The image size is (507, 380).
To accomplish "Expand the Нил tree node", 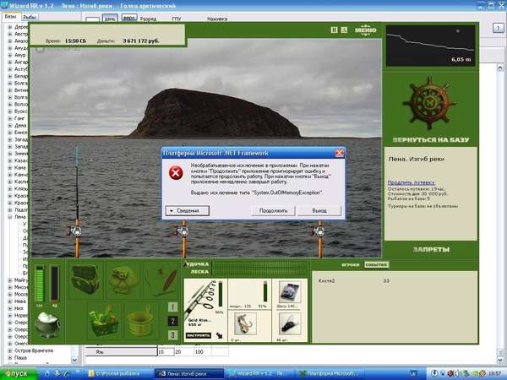I will [9, 308].
